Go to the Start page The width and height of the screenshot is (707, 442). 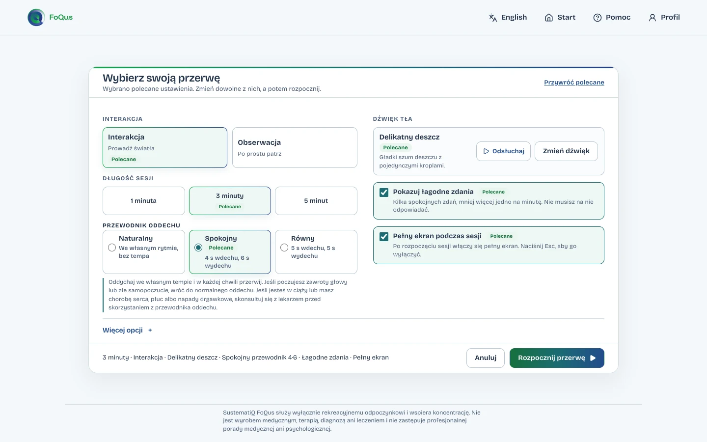tap(560, 18)
